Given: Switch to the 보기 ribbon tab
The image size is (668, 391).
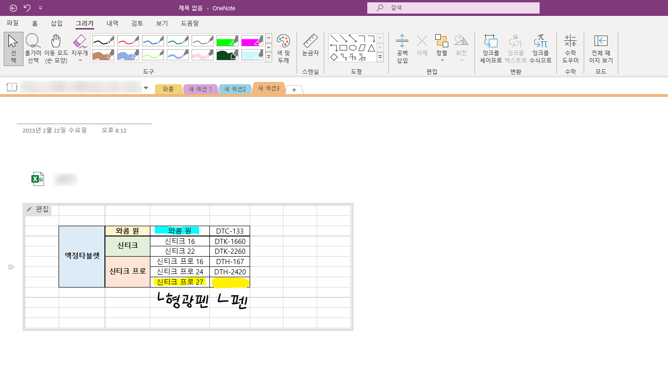Looking at the screenshot, I should pyautogui.click(x=162, y=23).
